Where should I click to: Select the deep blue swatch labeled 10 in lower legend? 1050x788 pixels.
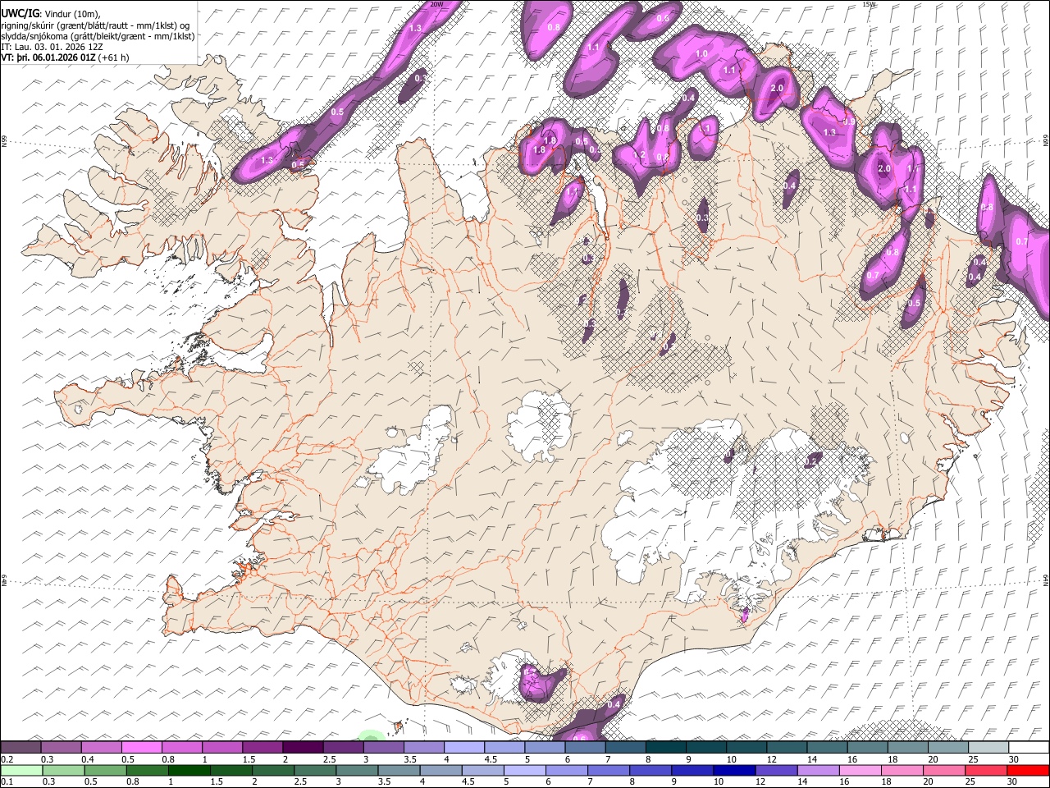tap(733, 770)
